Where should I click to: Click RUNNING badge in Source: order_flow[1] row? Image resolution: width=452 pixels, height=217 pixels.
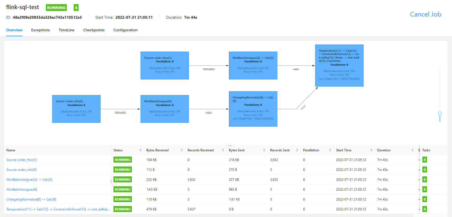pos(123,160)
